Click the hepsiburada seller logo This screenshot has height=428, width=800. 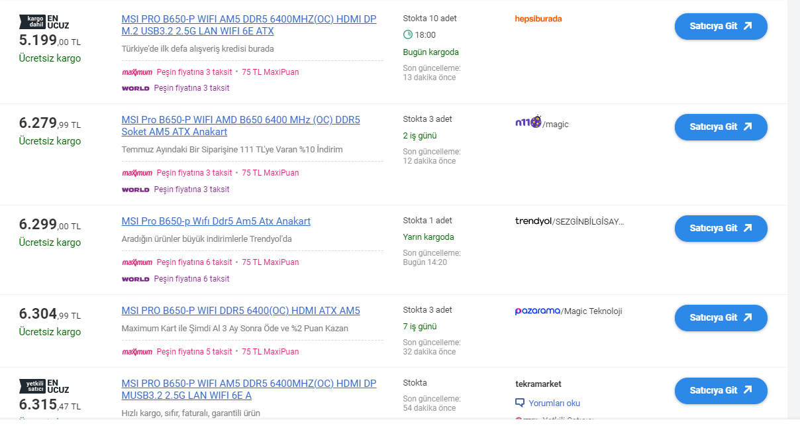pyautogui.click(x=538, y=19)
